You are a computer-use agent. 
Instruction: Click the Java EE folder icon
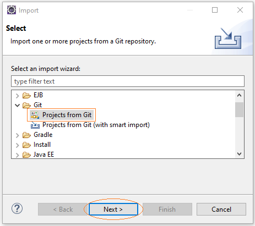click(26, 155)
